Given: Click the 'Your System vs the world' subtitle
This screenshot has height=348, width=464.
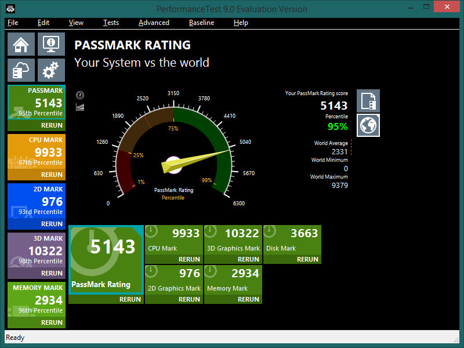Looking at the screenshot, I should click(142, 63).
